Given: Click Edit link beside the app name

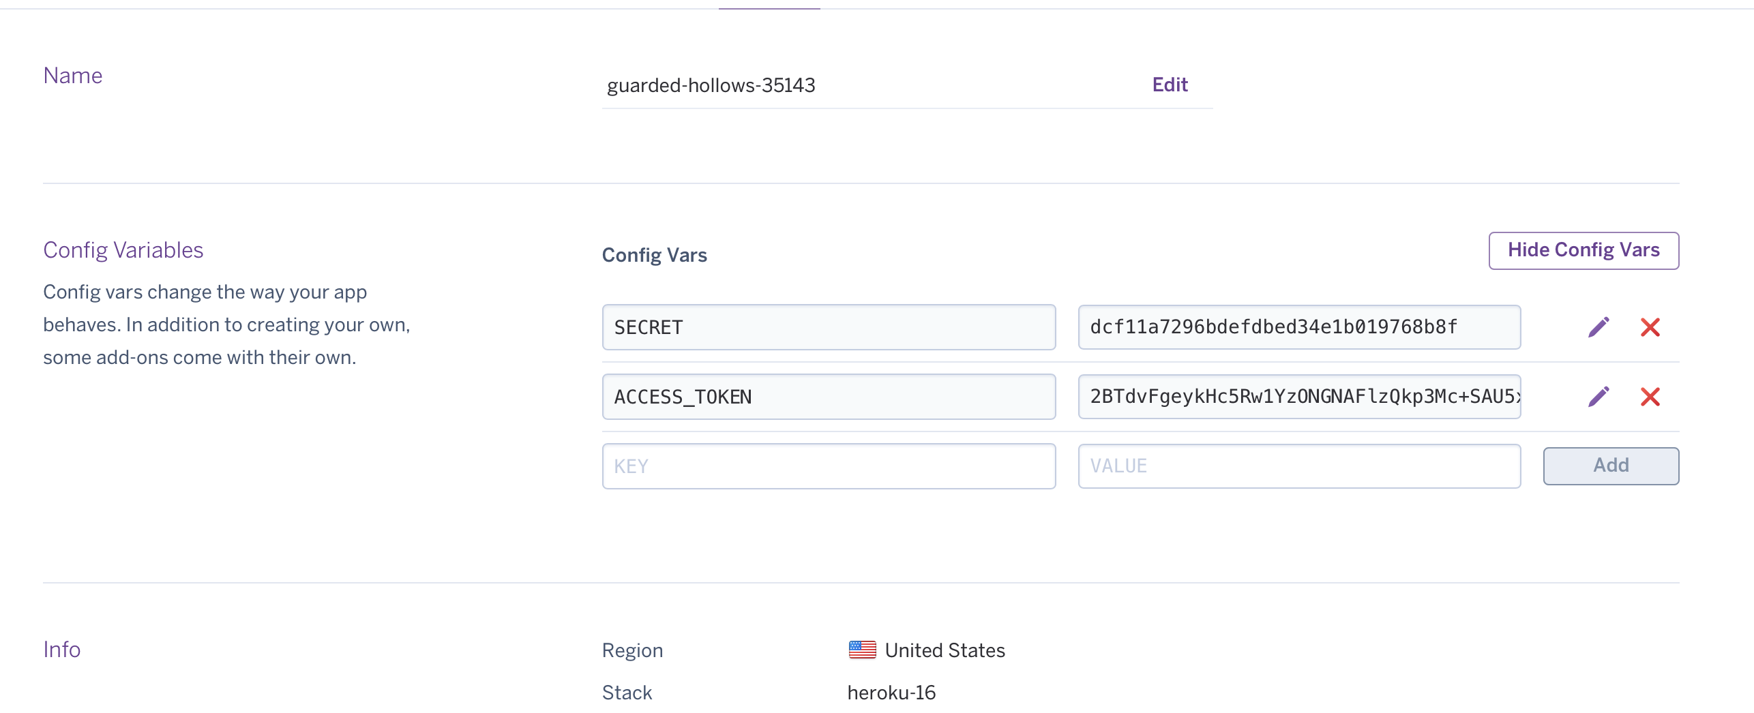Looking at the screenshot, I should click(x=1170, y=85).
